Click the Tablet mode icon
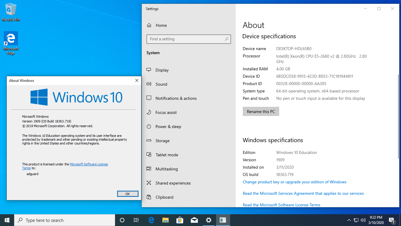The image size is (401, 226). [x=149, y=155]
